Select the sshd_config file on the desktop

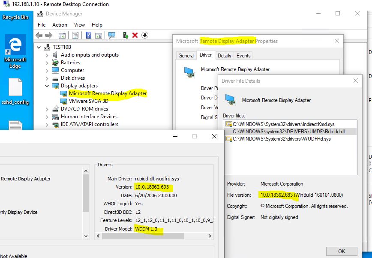[15, 92]
